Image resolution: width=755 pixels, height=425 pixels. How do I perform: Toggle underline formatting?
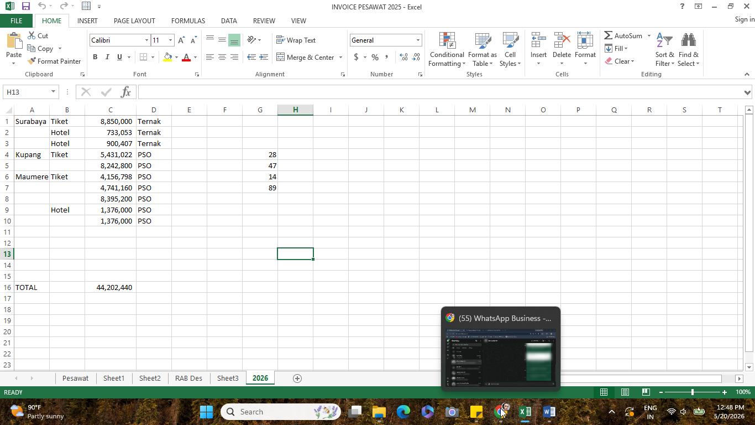pos(119,57)
